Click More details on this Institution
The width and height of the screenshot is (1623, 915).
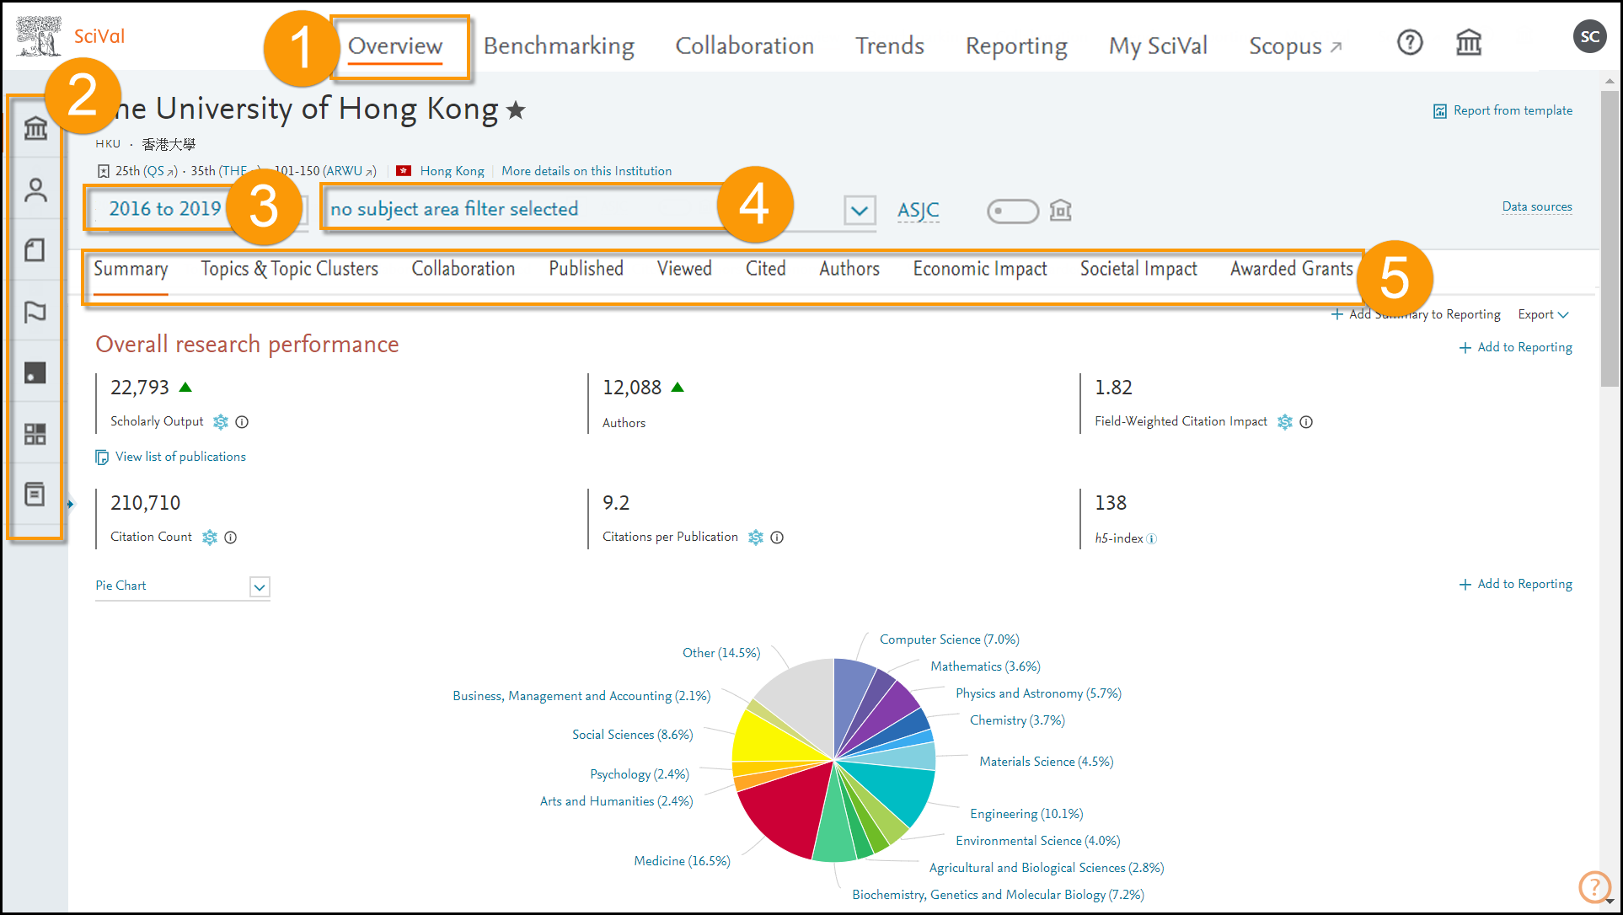(x=587, y=171)
